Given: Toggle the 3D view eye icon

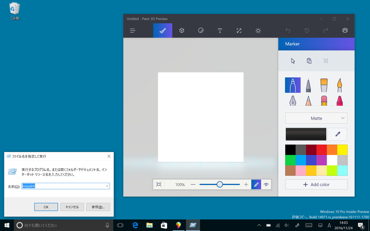Looking at the screenshot, I should coord(266,184).
